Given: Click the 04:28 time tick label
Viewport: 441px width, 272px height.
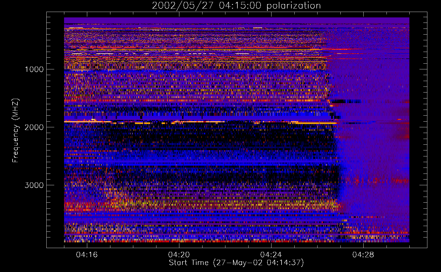Looking at the screenshot, I should point(363,255).
